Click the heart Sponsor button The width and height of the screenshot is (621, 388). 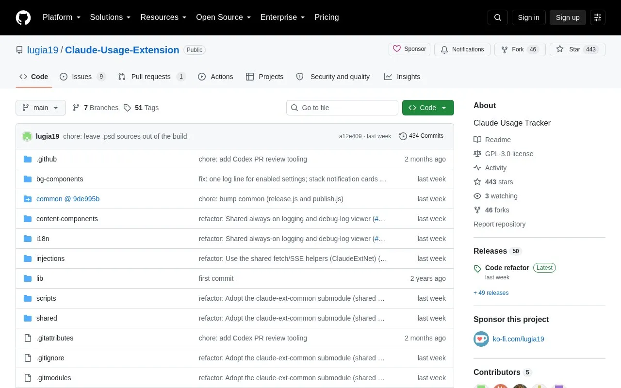click(409, 49)
